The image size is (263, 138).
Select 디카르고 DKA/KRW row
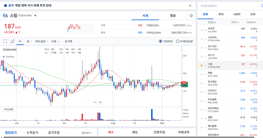[230, 92]
